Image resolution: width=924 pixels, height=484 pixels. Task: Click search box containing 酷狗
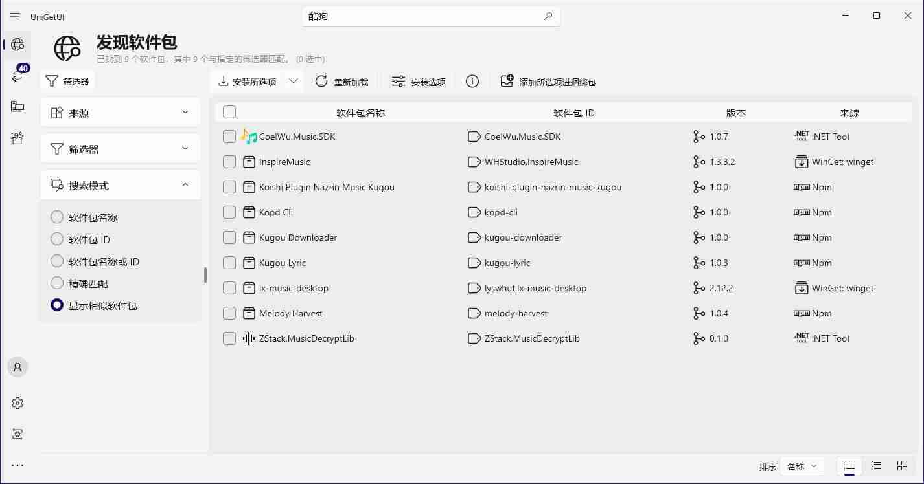pyautogui.click(x=431, y=16)
